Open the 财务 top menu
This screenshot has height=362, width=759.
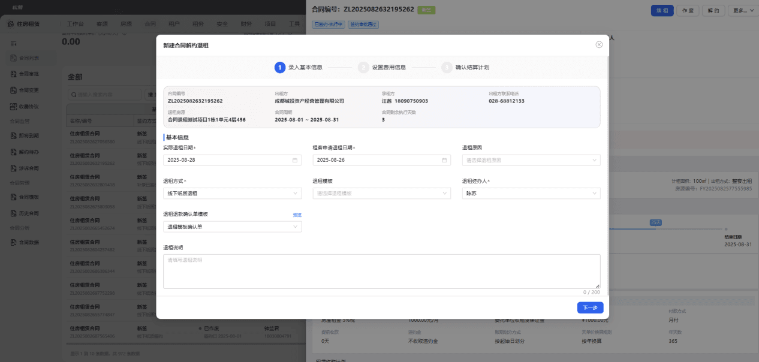246,24
